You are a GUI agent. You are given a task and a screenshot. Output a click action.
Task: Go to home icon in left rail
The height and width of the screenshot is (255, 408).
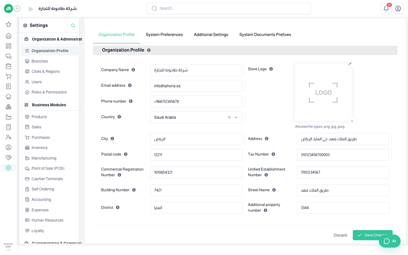[x=8, y=36]
